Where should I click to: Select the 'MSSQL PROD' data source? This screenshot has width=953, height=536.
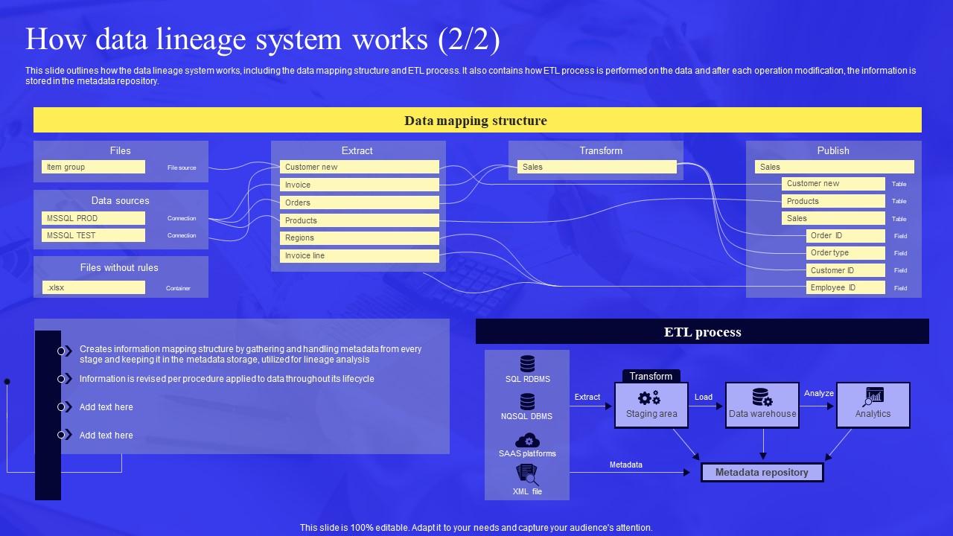(x=93, y=218)
